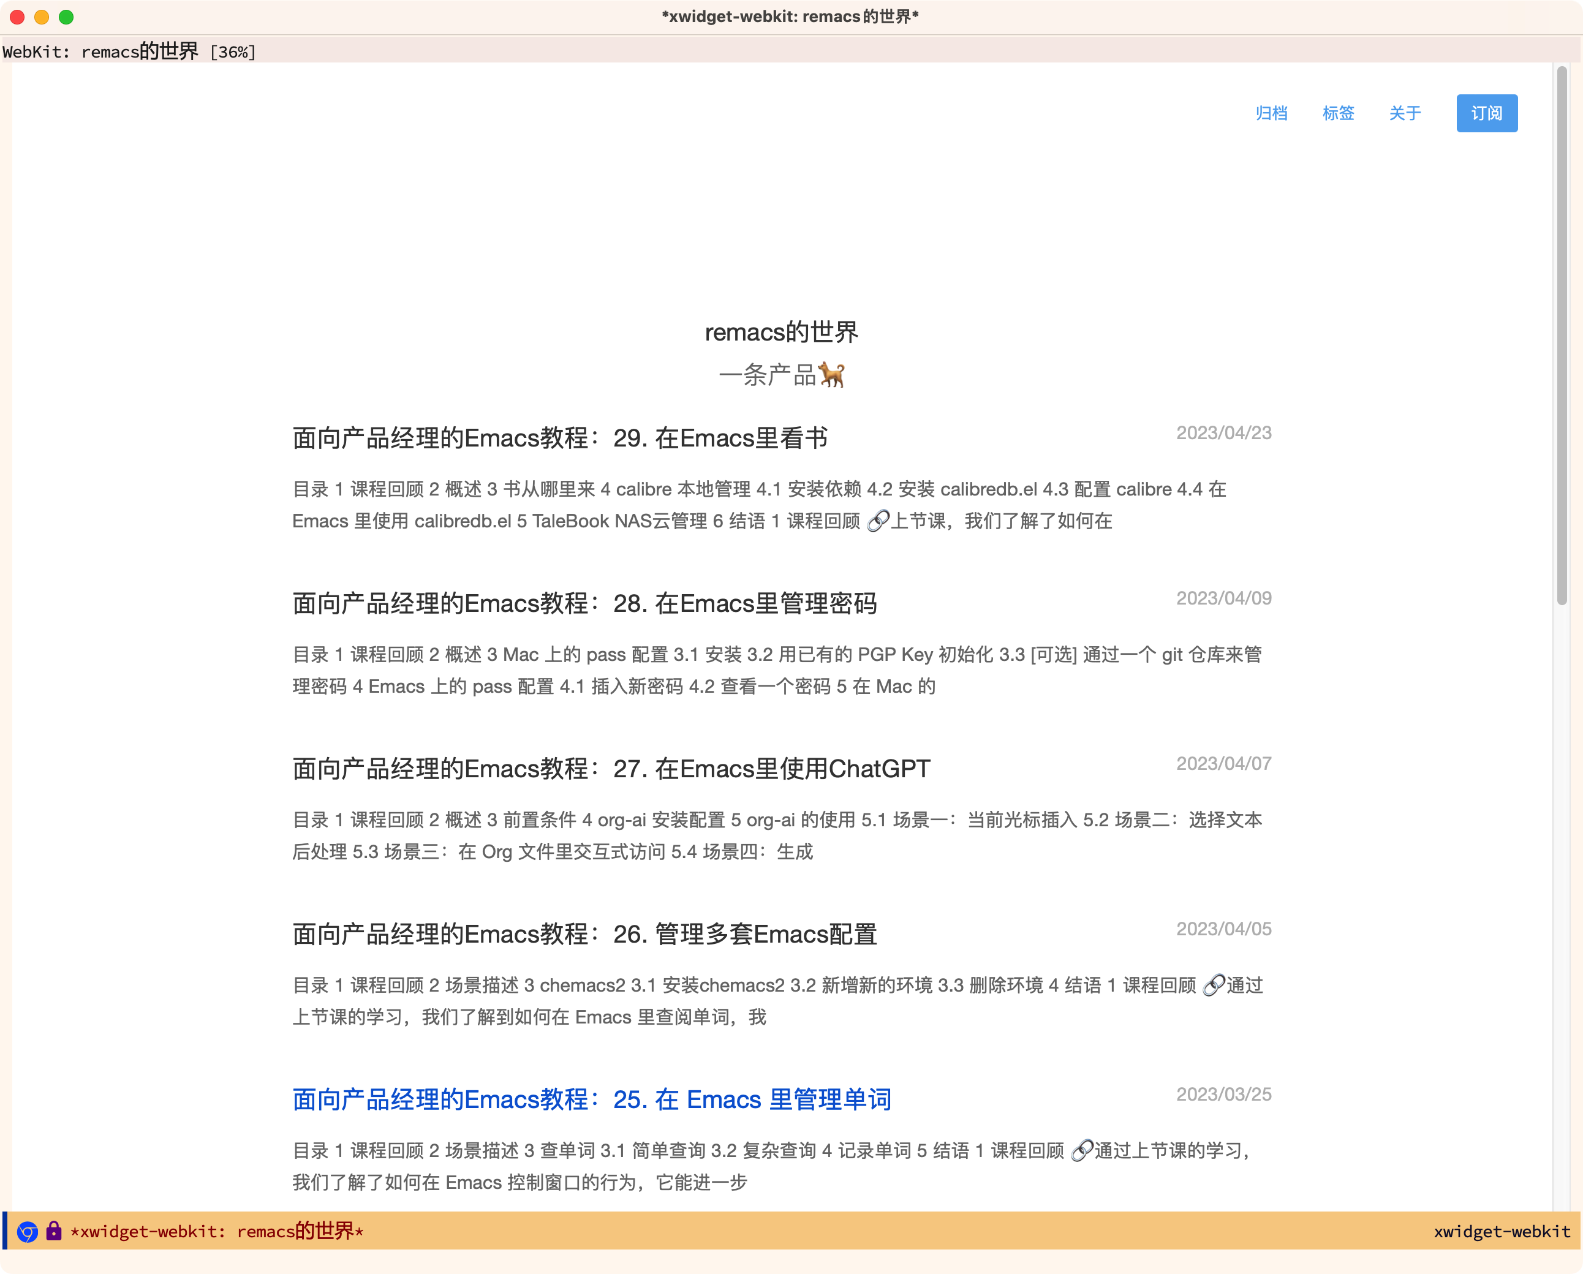Click the link icon in article 25 summary
The width and height of the screenshot is (1583, 1274).
pos(1083,1150)
